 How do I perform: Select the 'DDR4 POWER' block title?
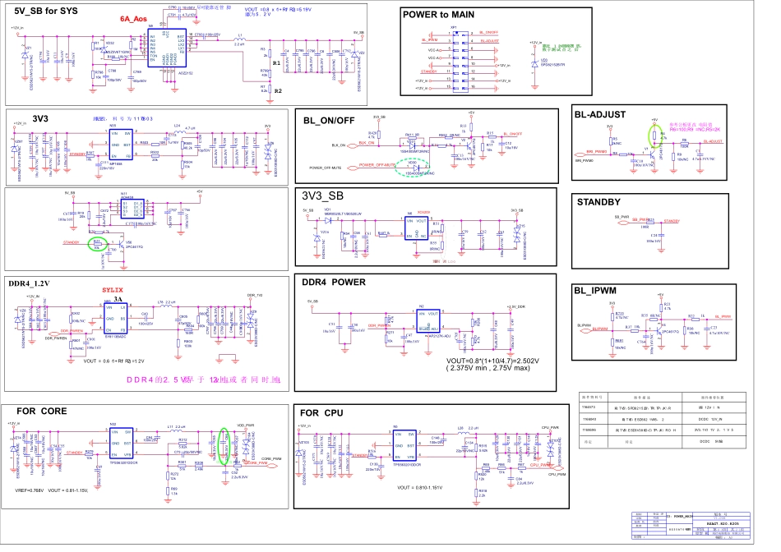point(334,283)
